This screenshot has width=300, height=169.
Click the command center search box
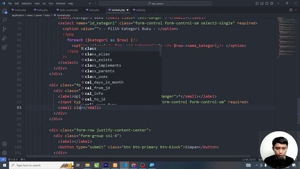pos(155,3)
